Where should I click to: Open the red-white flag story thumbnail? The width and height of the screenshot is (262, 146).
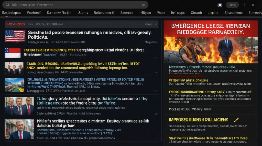pyautogui.click(x=13, y=53)
